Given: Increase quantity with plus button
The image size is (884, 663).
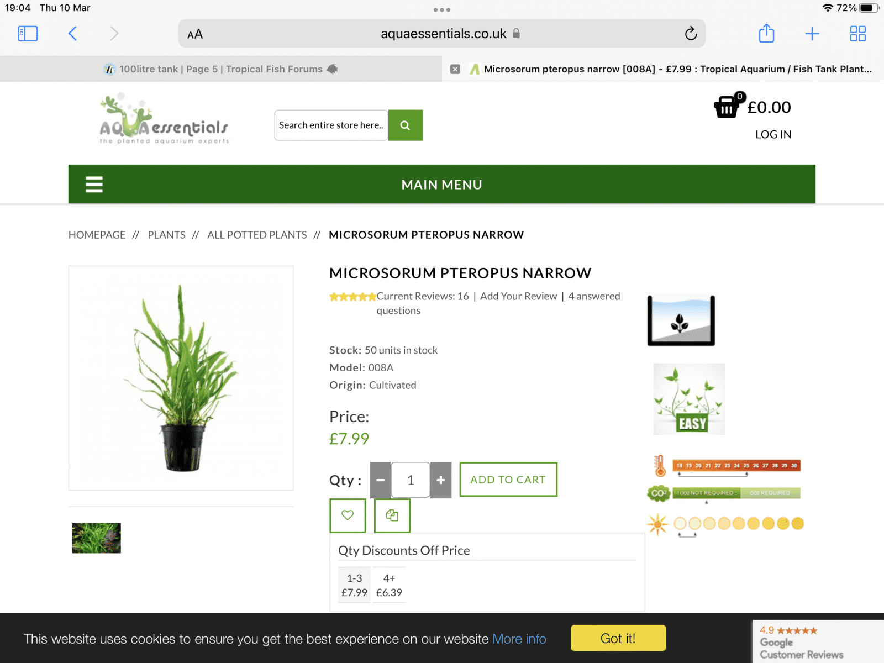Looking at the screenshot, I should point(440,480).
